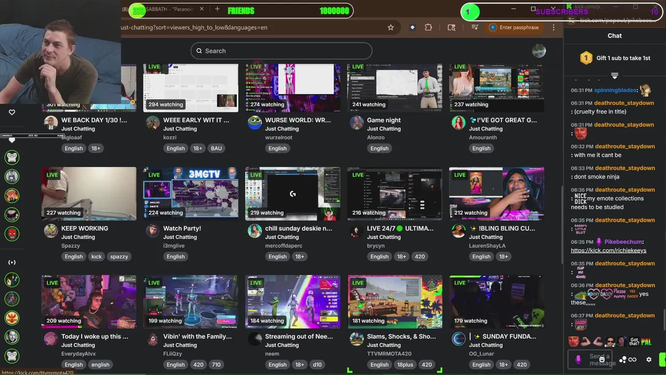This screenshot has height=375, width=666.
Task: Click the BAU tag under kozzi stream
Action: (216, 148)
